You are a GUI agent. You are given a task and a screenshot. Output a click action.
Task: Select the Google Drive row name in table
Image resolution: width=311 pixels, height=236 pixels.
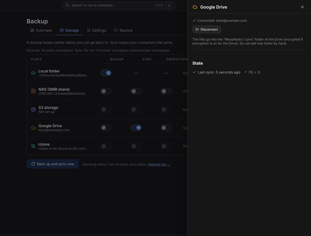pyautogui.click(x=50, y=126)
